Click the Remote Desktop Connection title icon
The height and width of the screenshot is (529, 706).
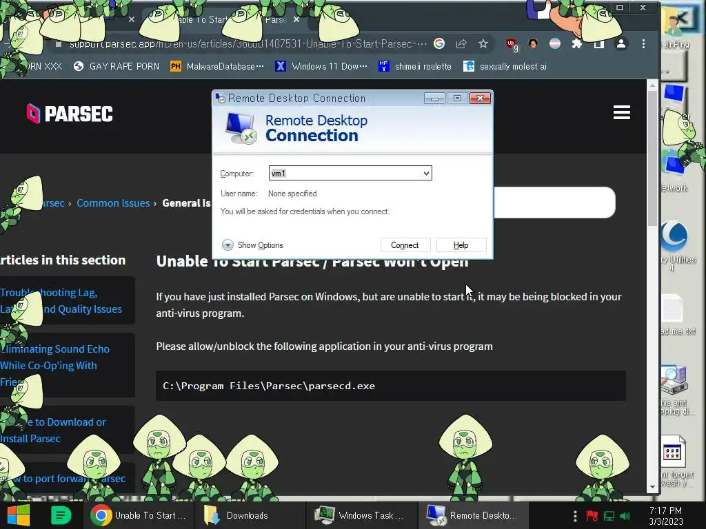tap(220, 98)
